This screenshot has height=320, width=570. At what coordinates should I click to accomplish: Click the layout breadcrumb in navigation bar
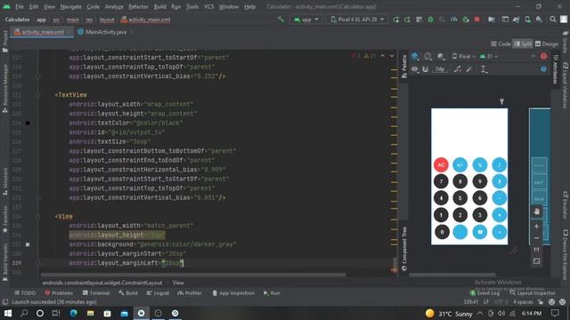107,20
